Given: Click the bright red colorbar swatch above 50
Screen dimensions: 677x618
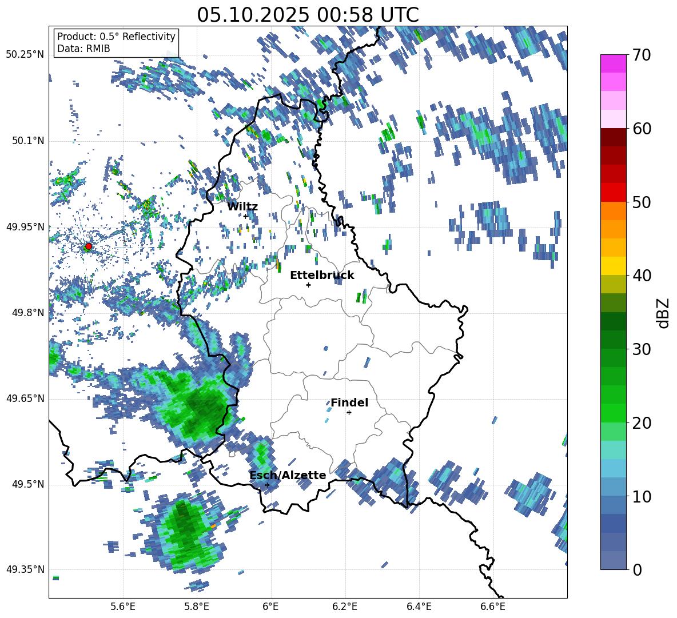Looking at the screenshot, I should click(x=613, y=193).
